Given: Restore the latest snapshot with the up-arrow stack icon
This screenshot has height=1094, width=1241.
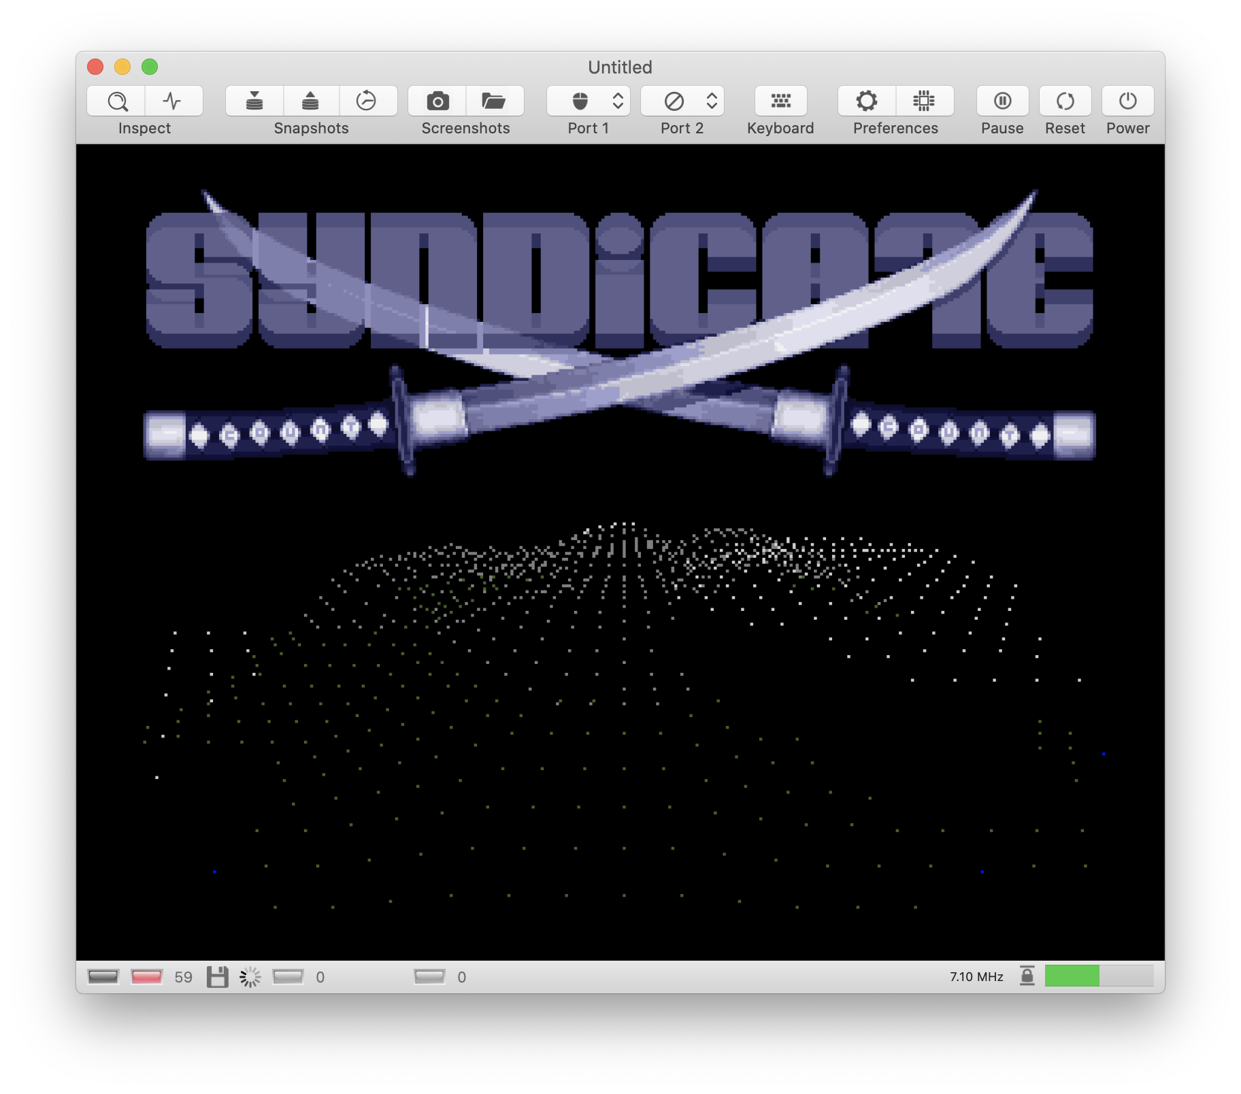Looking at the screenshot, I should coord(311,101).
